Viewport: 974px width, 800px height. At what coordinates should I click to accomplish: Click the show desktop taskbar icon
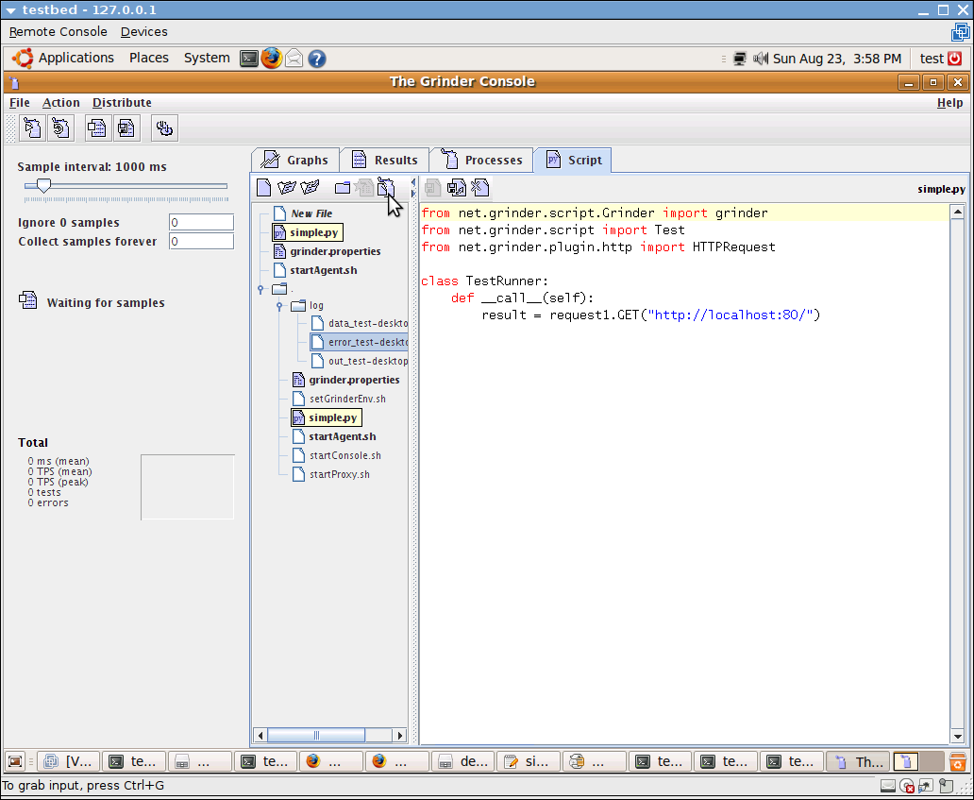(x=15, y=761)
